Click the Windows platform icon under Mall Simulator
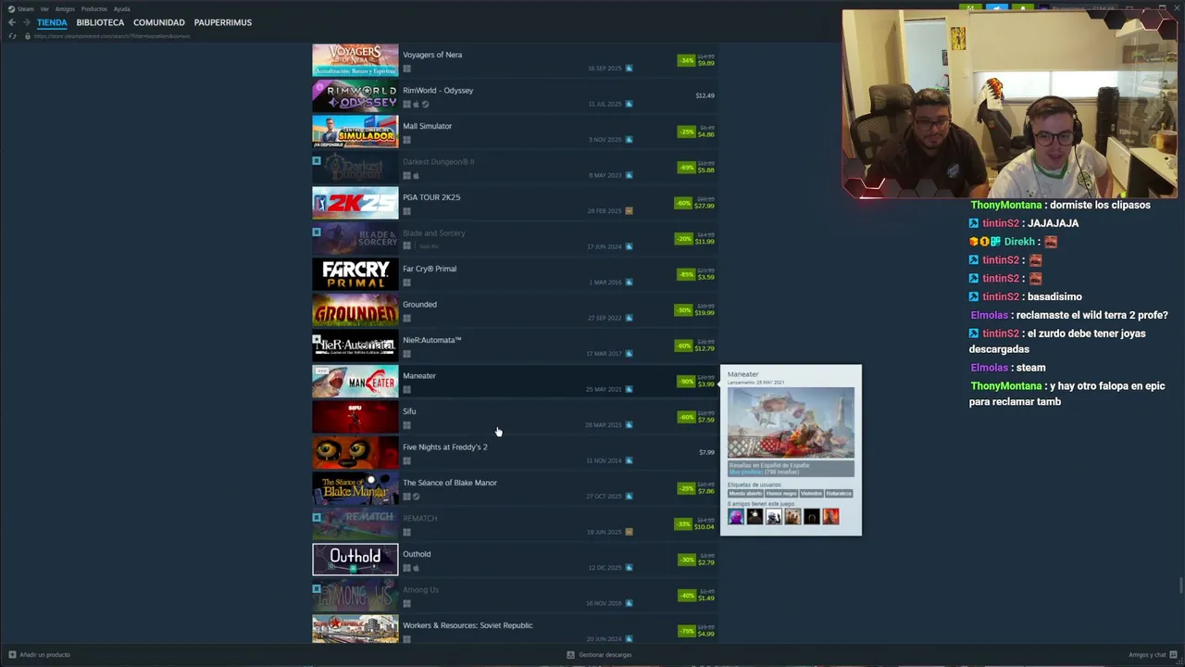 (406, 140)
